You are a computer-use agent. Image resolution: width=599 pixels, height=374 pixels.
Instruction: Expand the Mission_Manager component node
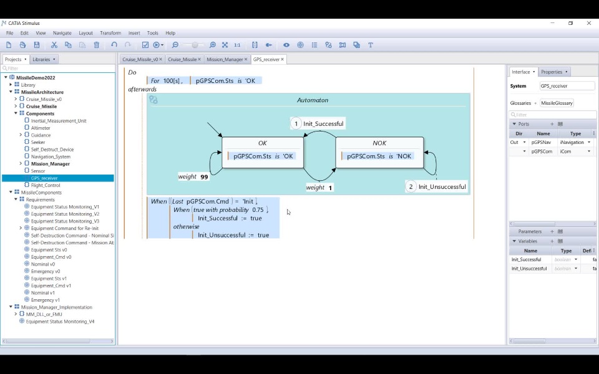point(21,164)
